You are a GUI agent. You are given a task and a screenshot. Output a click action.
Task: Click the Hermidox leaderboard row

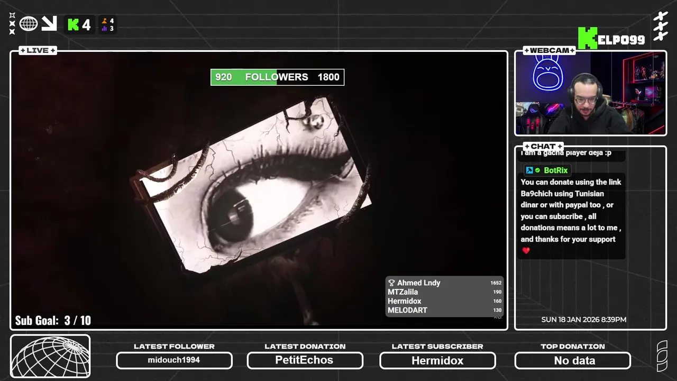point(444,301)
